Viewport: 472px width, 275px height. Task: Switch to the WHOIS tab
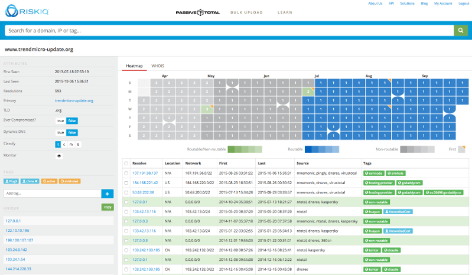[158, 66]
